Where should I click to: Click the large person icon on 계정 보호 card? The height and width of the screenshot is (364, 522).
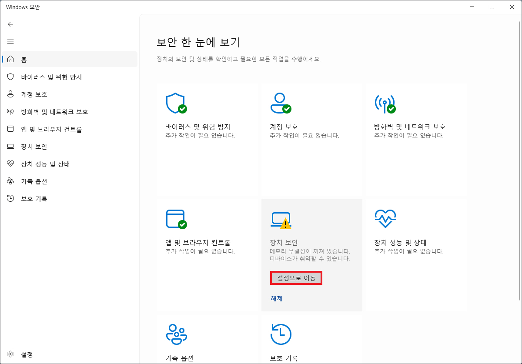(x=281, y=103)
